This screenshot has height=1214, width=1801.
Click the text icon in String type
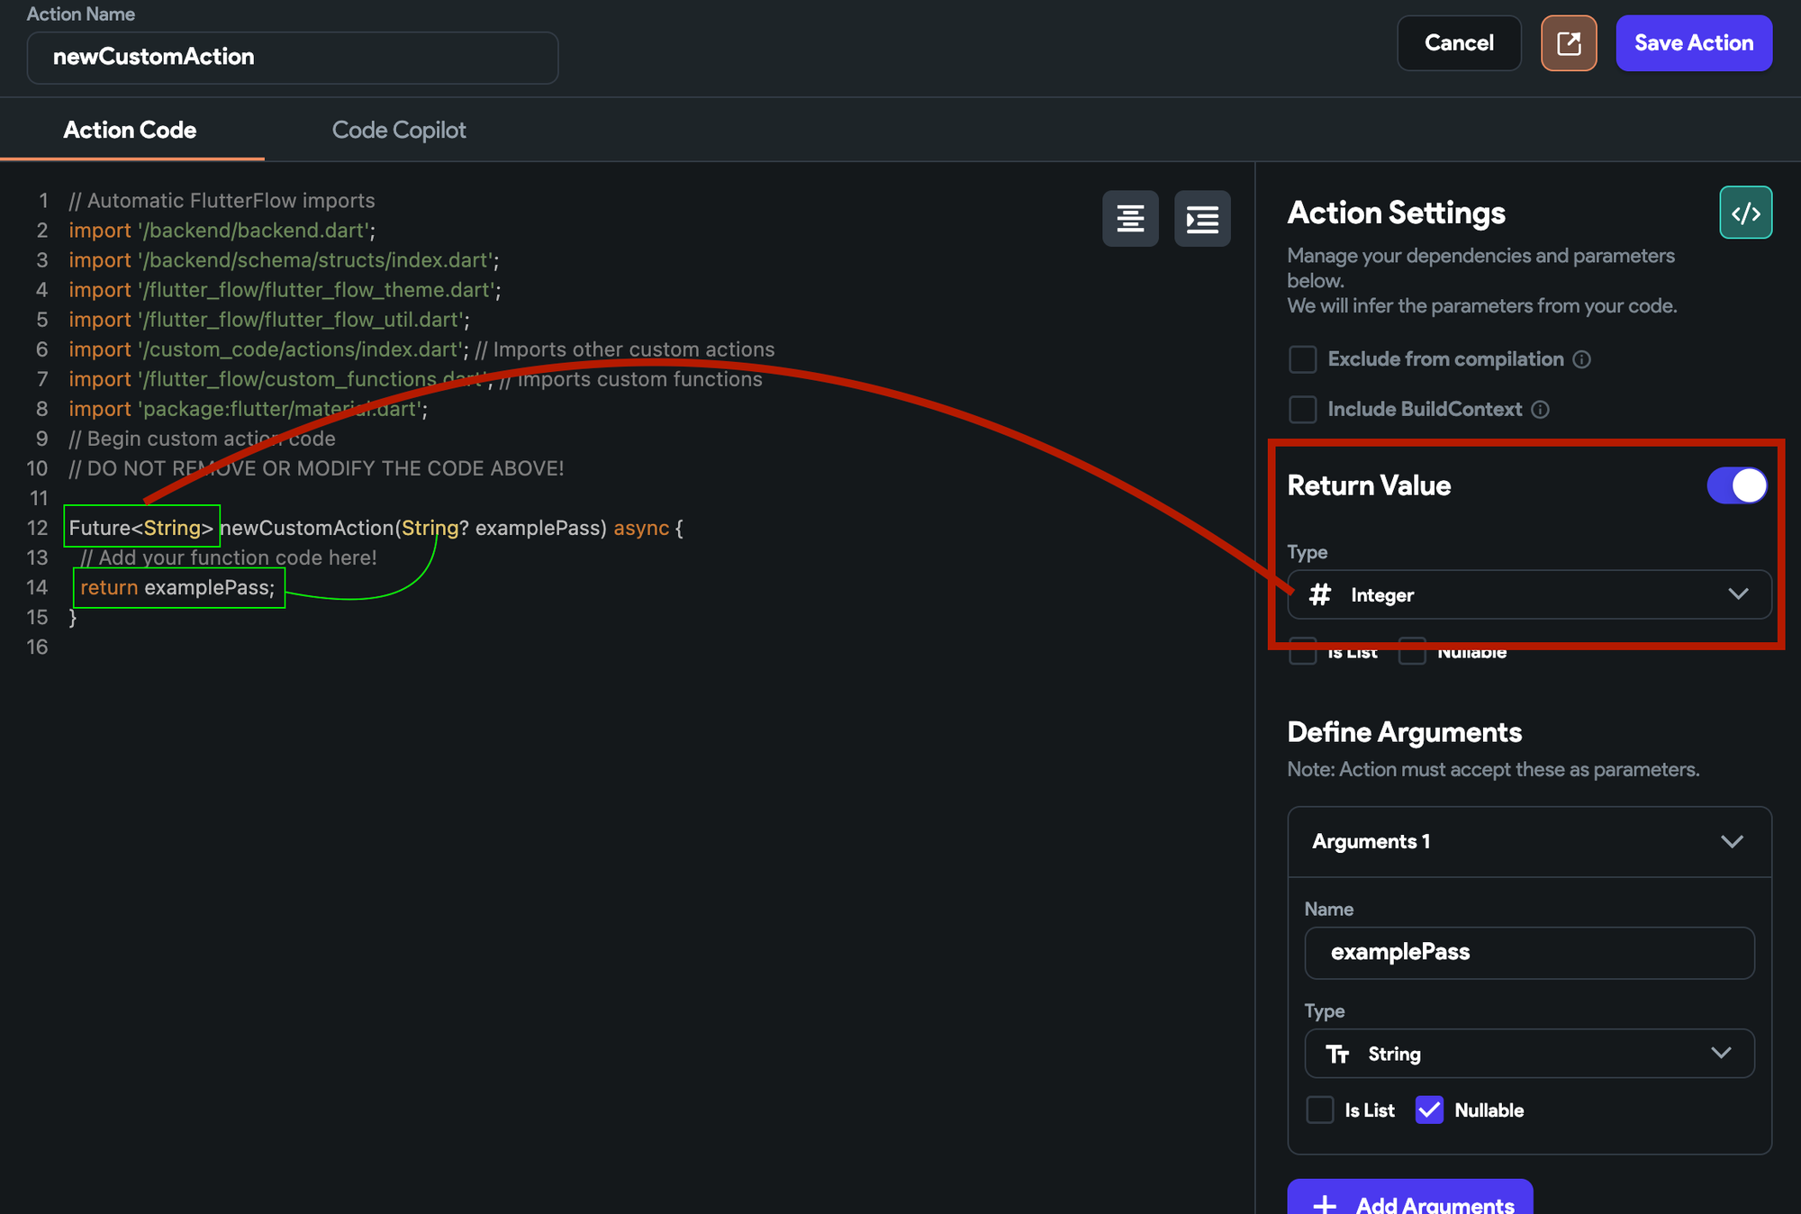click(x=1337, y=1054)
